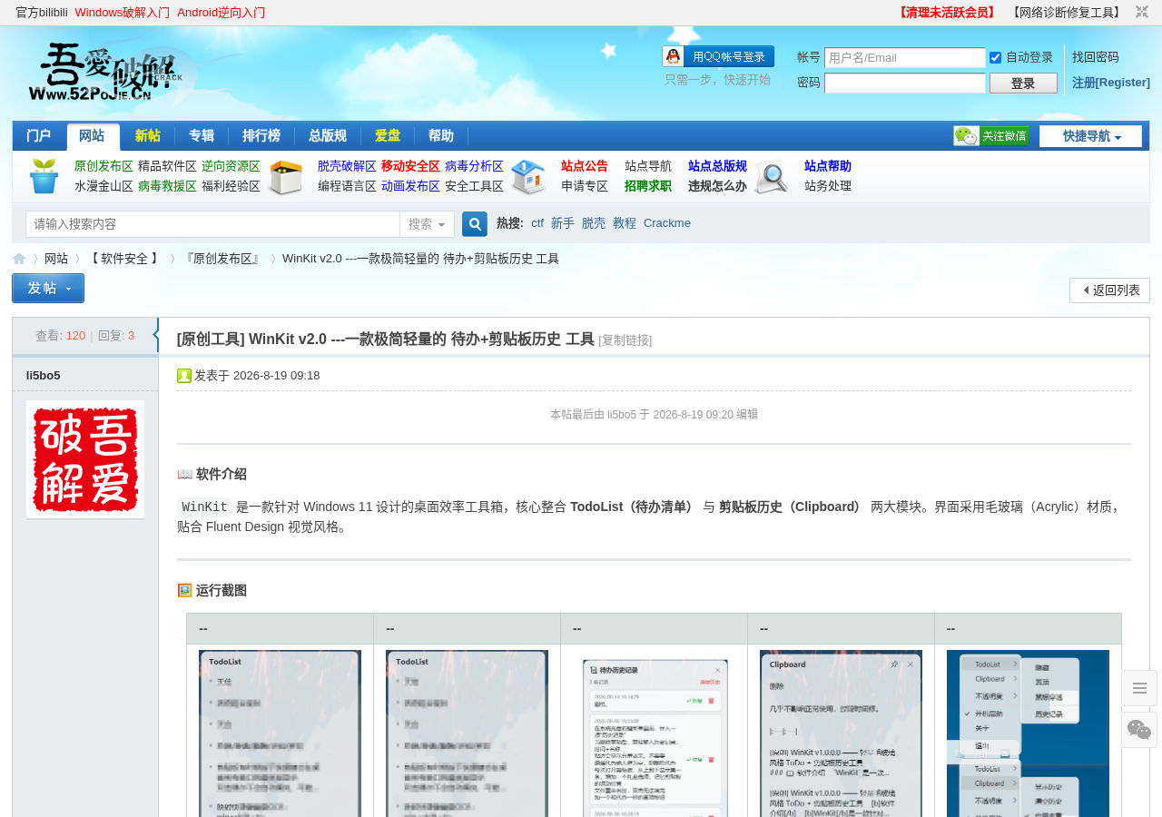This screenshot has height=817, width=1162.
Task: Focus the 密码 password input field
Action: (905, 84)
